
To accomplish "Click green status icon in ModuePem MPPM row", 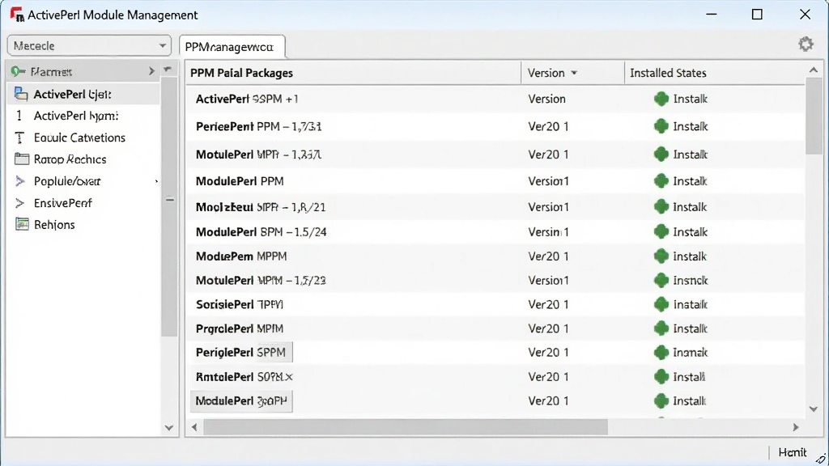I will 661,256.
